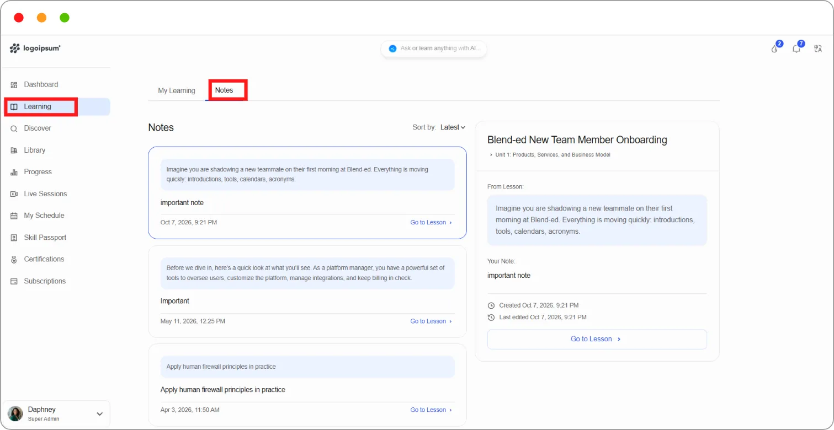
Task: Click the Go to Lesson button in details panel
Action: [x=597, y=339]
